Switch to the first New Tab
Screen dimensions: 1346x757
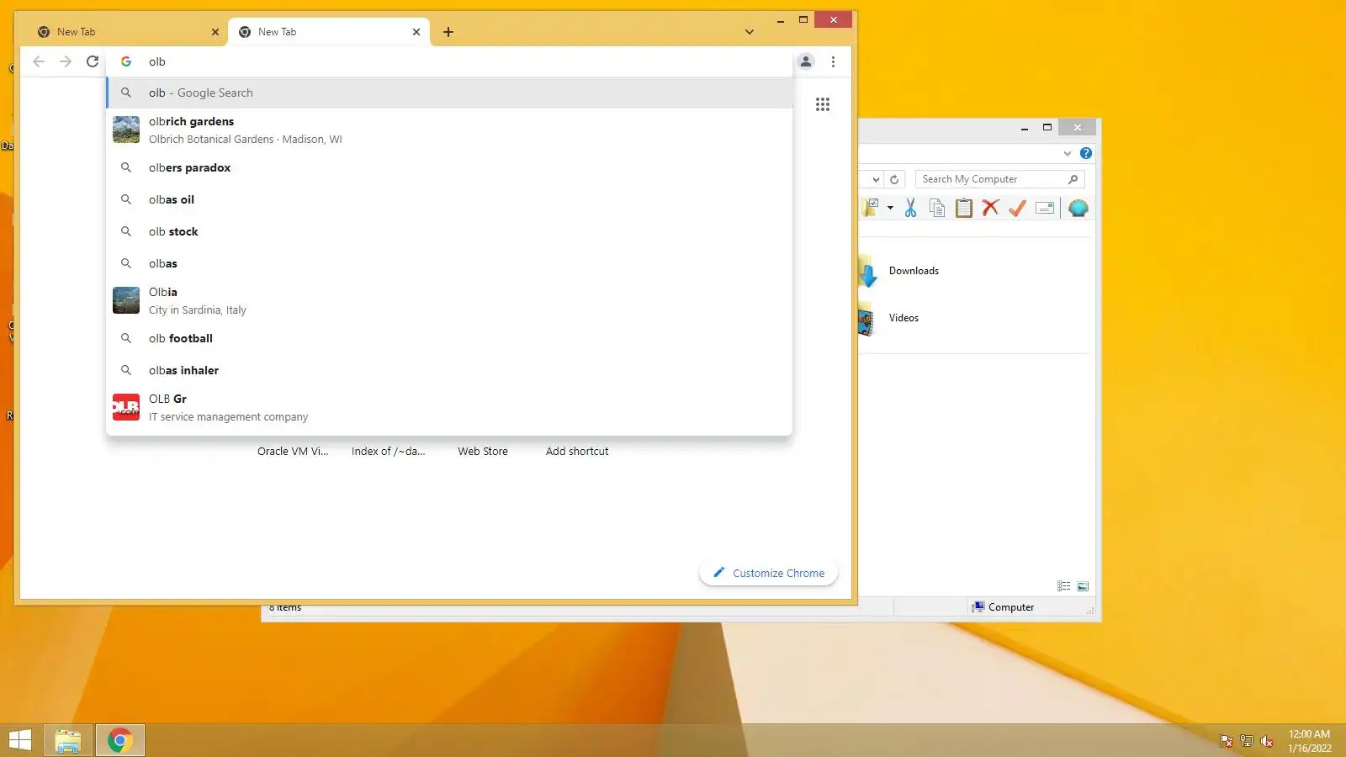126,32
